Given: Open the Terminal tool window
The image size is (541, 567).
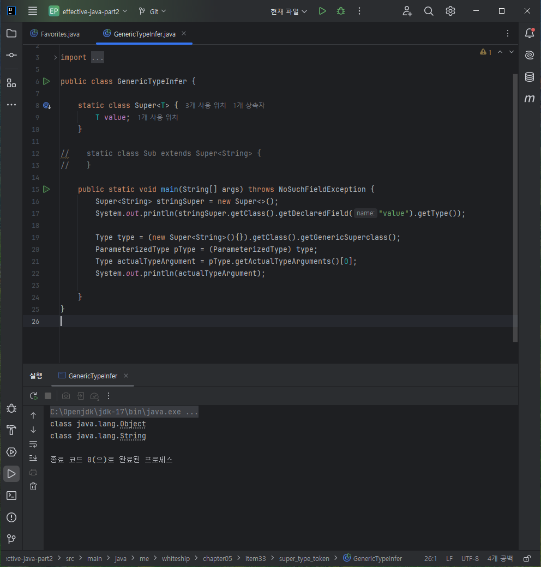Looking at the screenshot, I should pyautogui.click(x=11, y=496).
